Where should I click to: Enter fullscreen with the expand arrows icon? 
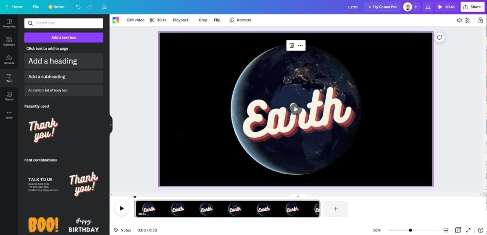468,230
